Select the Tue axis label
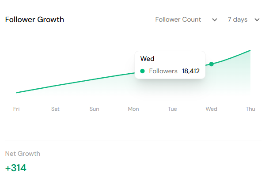 point(172,109)
